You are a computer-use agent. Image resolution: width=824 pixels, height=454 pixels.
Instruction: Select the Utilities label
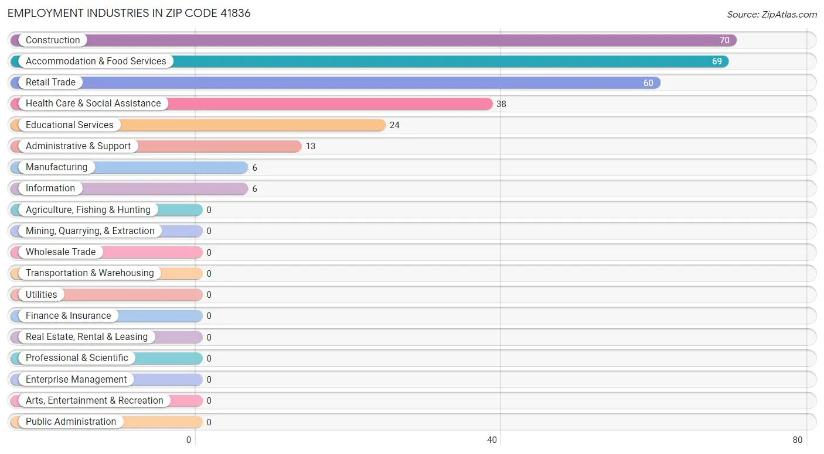pos(42,295)
